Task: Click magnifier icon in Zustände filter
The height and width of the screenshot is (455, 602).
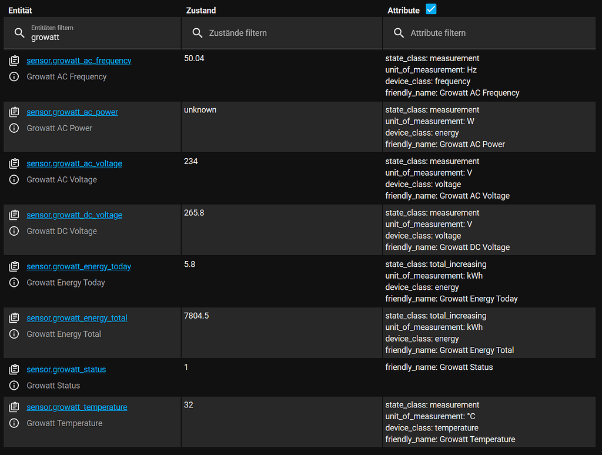Action: 197,33
